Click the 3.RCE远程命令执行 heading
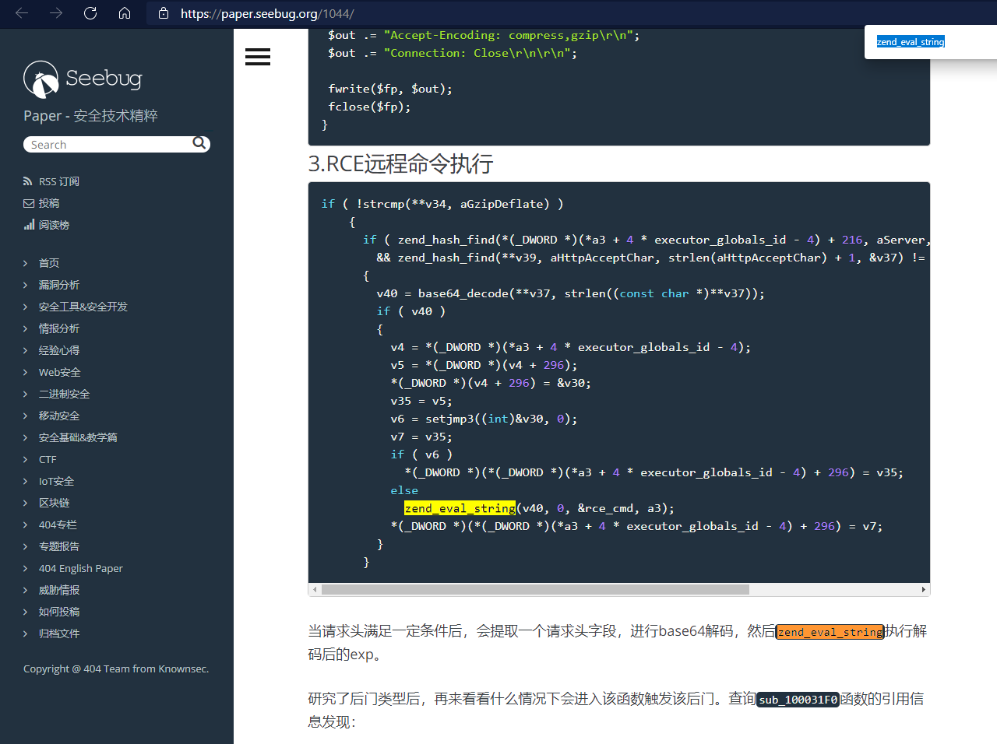Image resolution: width=997 pixels, height=744 pixels. pos(400,164)
